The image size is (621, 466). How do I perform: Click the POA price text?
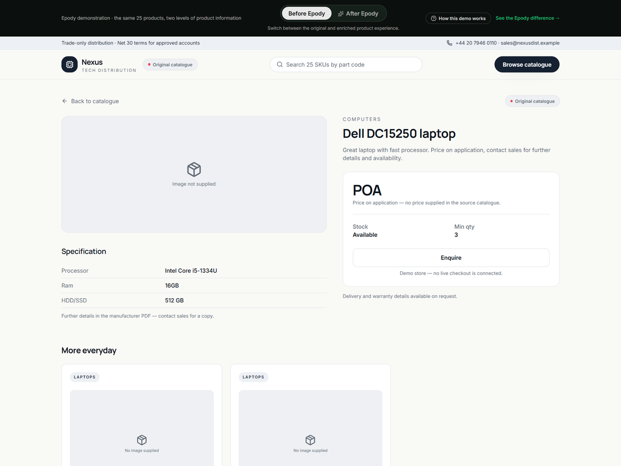click(367, 191)
